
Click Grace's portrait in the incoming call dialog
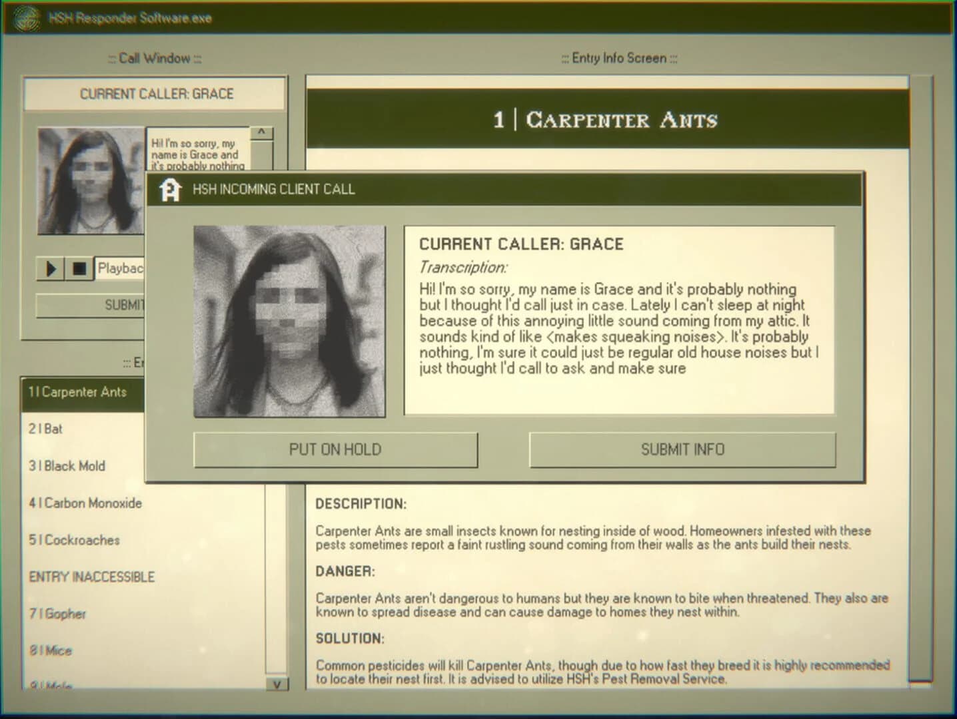pyautogui.click(x=289, y=320)
